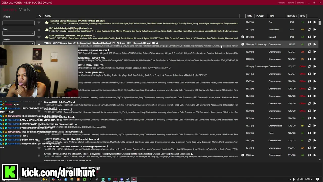Screen dimensions: 323x182
Task: Play the Takistanplus server
Action: click(x=315, y=30)
